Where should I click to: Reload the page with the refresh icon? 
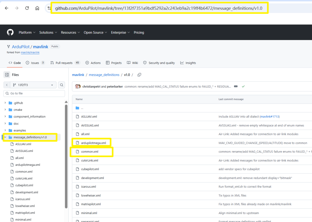point(27,8)
